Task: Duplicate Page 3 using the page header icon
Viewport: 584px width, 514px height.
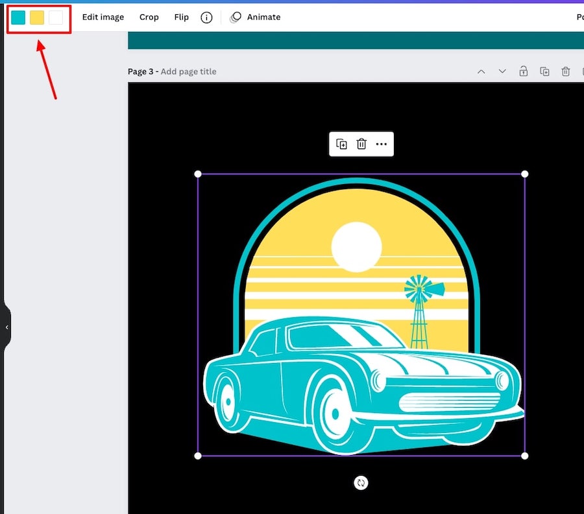Action: click(544, 71)
